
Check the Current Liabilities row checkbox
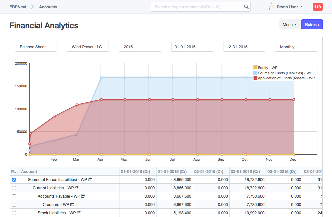pyautogui.click(x=14, y=188)
